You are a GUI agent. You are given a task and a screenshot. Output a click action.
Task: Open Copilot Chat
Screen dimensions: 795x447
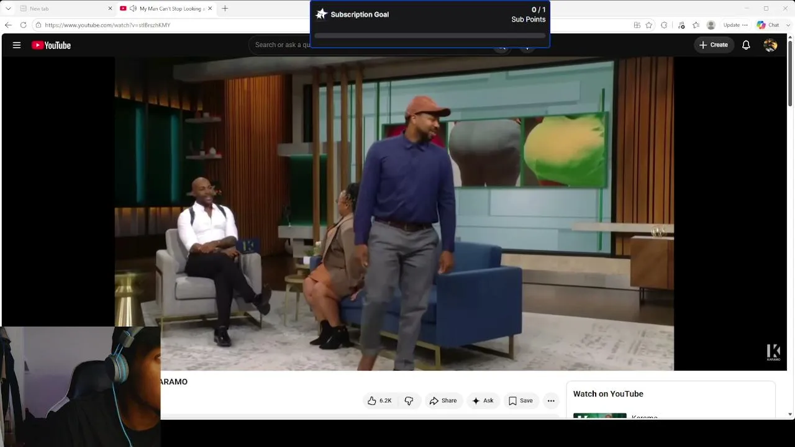(x=768, y=25)
